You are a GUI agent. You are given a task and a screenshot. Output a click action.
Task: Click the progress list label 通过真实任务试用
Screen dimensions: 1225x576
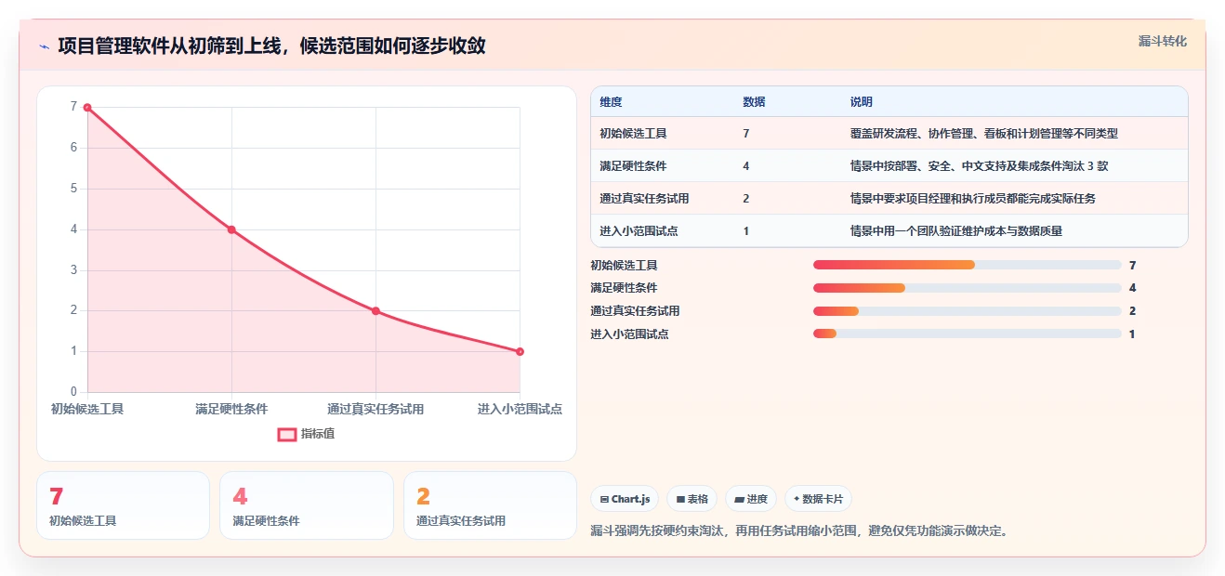[x=635, y=311]
